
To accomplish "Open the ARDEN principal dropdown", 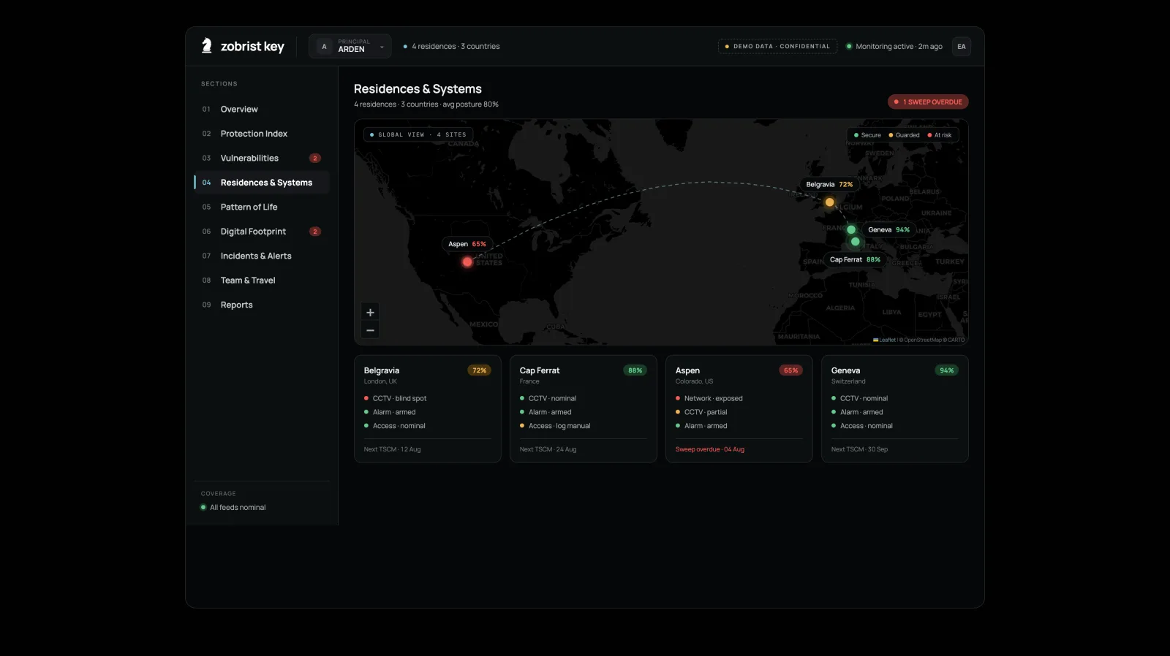I will click(x=350, y=46).
